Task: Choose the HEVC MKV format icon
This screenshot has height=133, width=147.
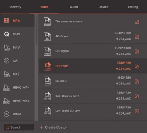Action: (x=6, y=101)
